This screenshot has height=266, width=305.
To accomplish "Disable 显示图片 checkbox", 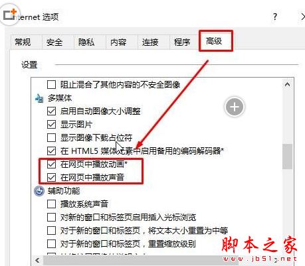I will 51,124.
